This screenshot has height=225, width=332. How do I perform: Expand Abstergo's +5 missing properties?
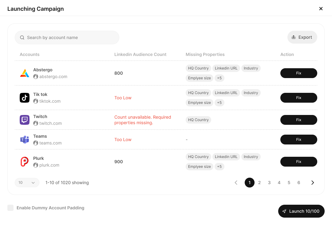coord(219,78)
